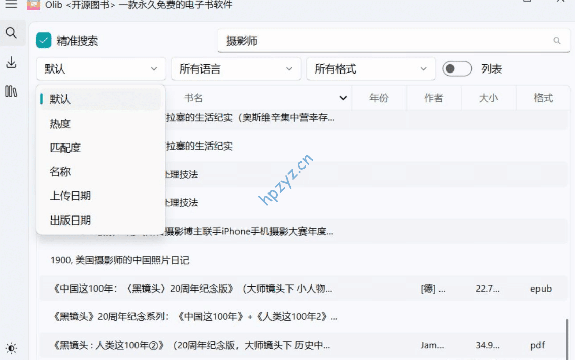The width and height of the screenshot is (575, 360).
Task: Click the Olib app logo icon
Action: 33,5
